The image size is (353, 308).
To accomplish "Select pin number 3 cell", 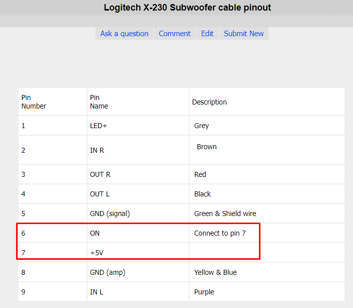I will (52, 174).
